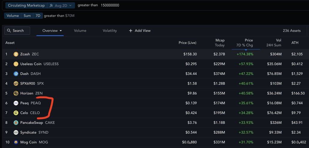Image resolution: width=309 pixels, height=148 pixels.
Task: Click the Dash coin icon
Action: (16, 74)
